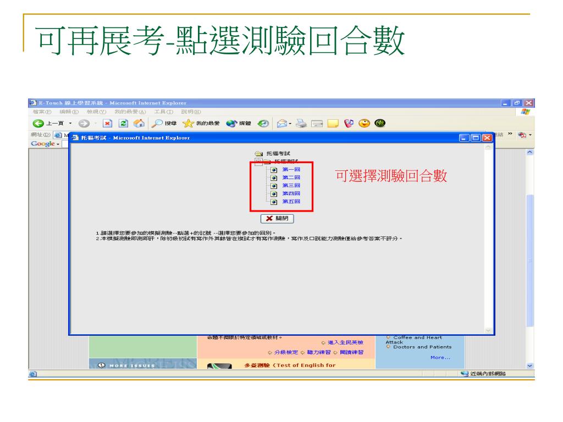The width and height of the screenshot is (563, 422).
Task: Click the 分級檢定 link
Action: pyautogui.click(x=286, y=352)
